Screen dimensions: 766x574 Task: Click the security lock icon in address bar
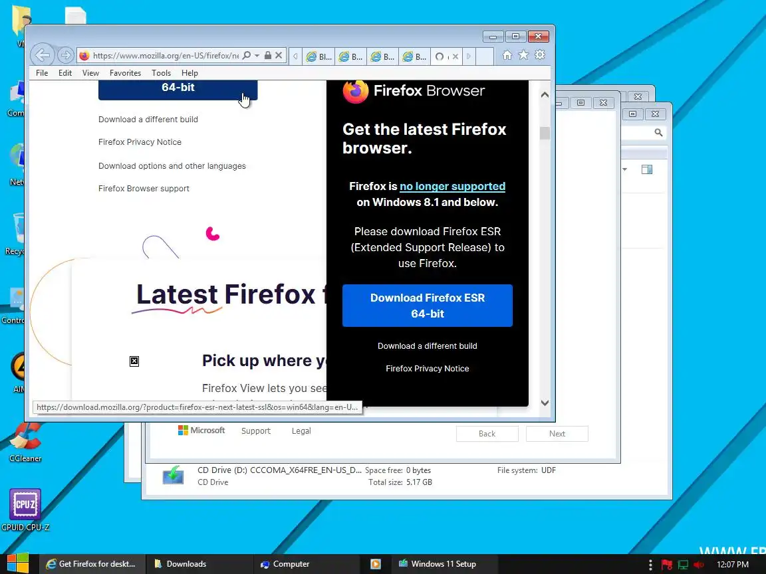point(268,56)
